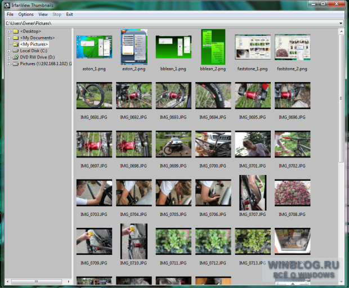
Task: Select the faststone_2.png thumbnail
Action: (293, 47)
